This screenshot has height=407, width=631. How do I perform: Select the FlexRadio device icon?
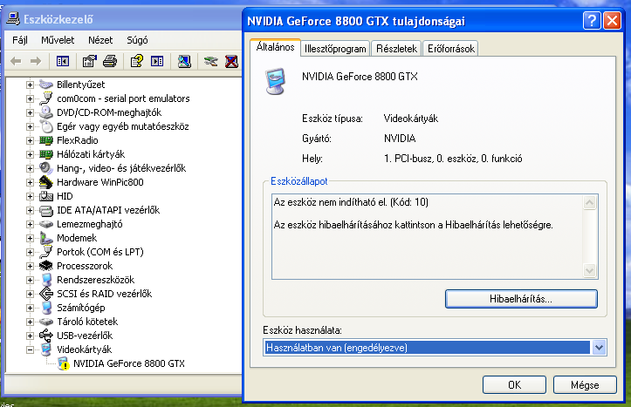coord(46,140)
